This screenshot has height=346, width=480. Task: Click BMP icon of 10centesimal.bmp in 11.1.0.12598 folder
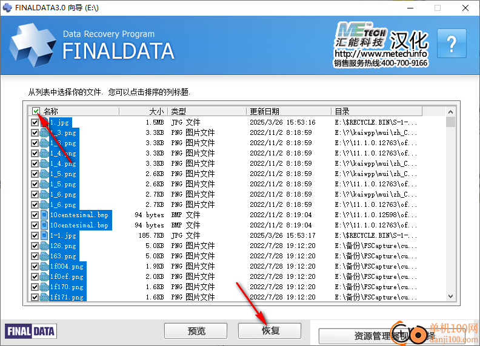point(44,215)
